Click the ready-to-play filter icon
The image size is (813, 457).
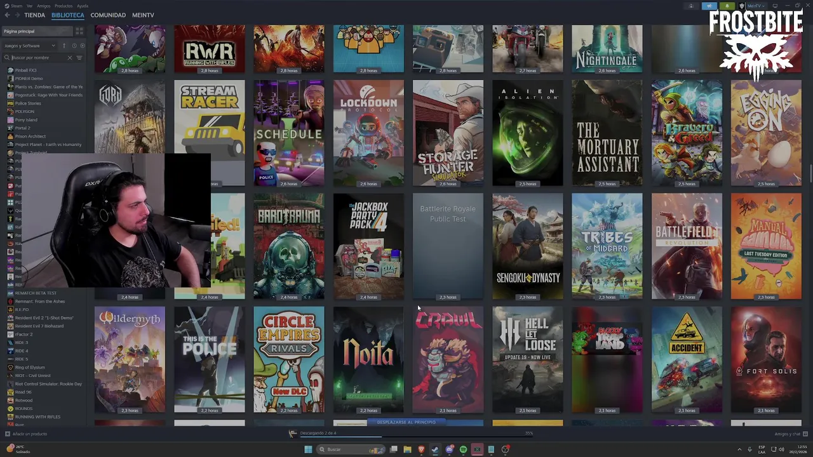tap(81, 46)
